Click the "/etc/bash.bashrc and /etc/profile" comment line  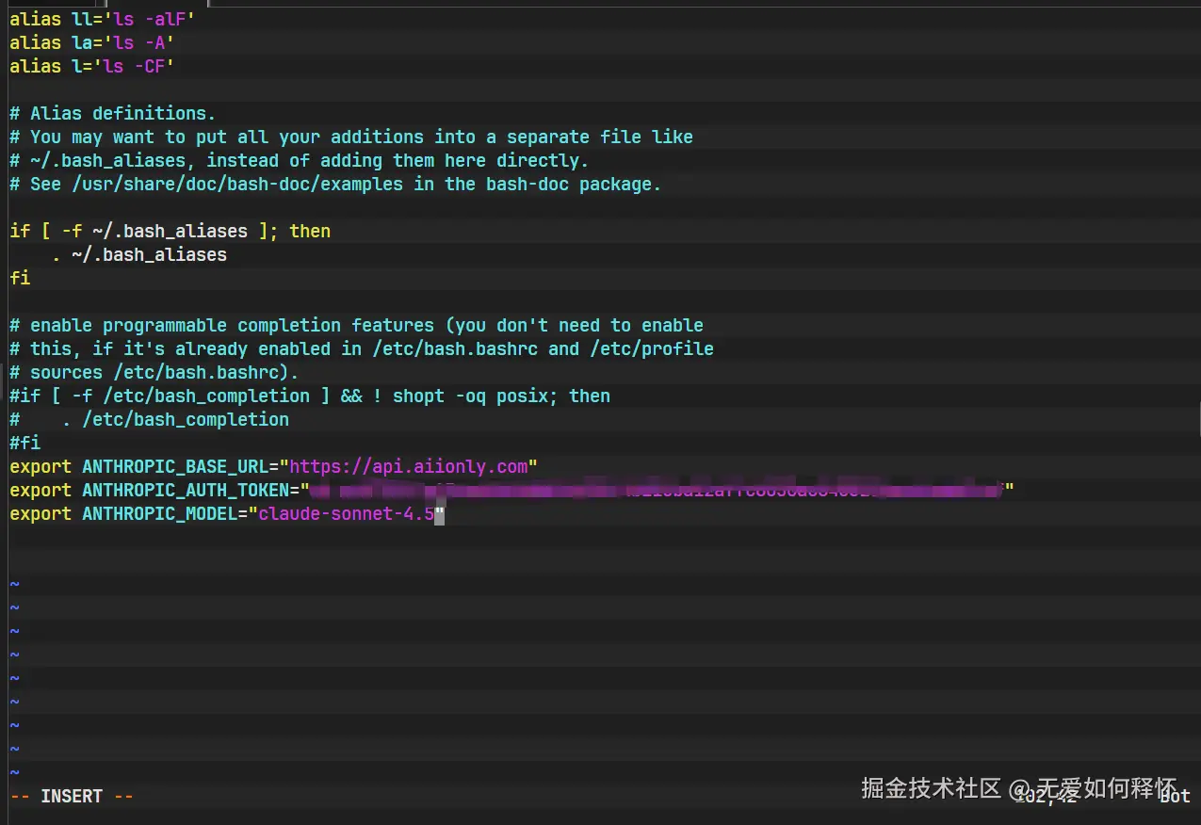(362, 348)
